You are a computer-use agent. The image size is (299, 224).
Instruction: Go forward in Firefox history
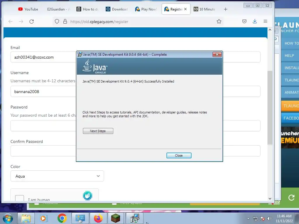pos(21,22)
